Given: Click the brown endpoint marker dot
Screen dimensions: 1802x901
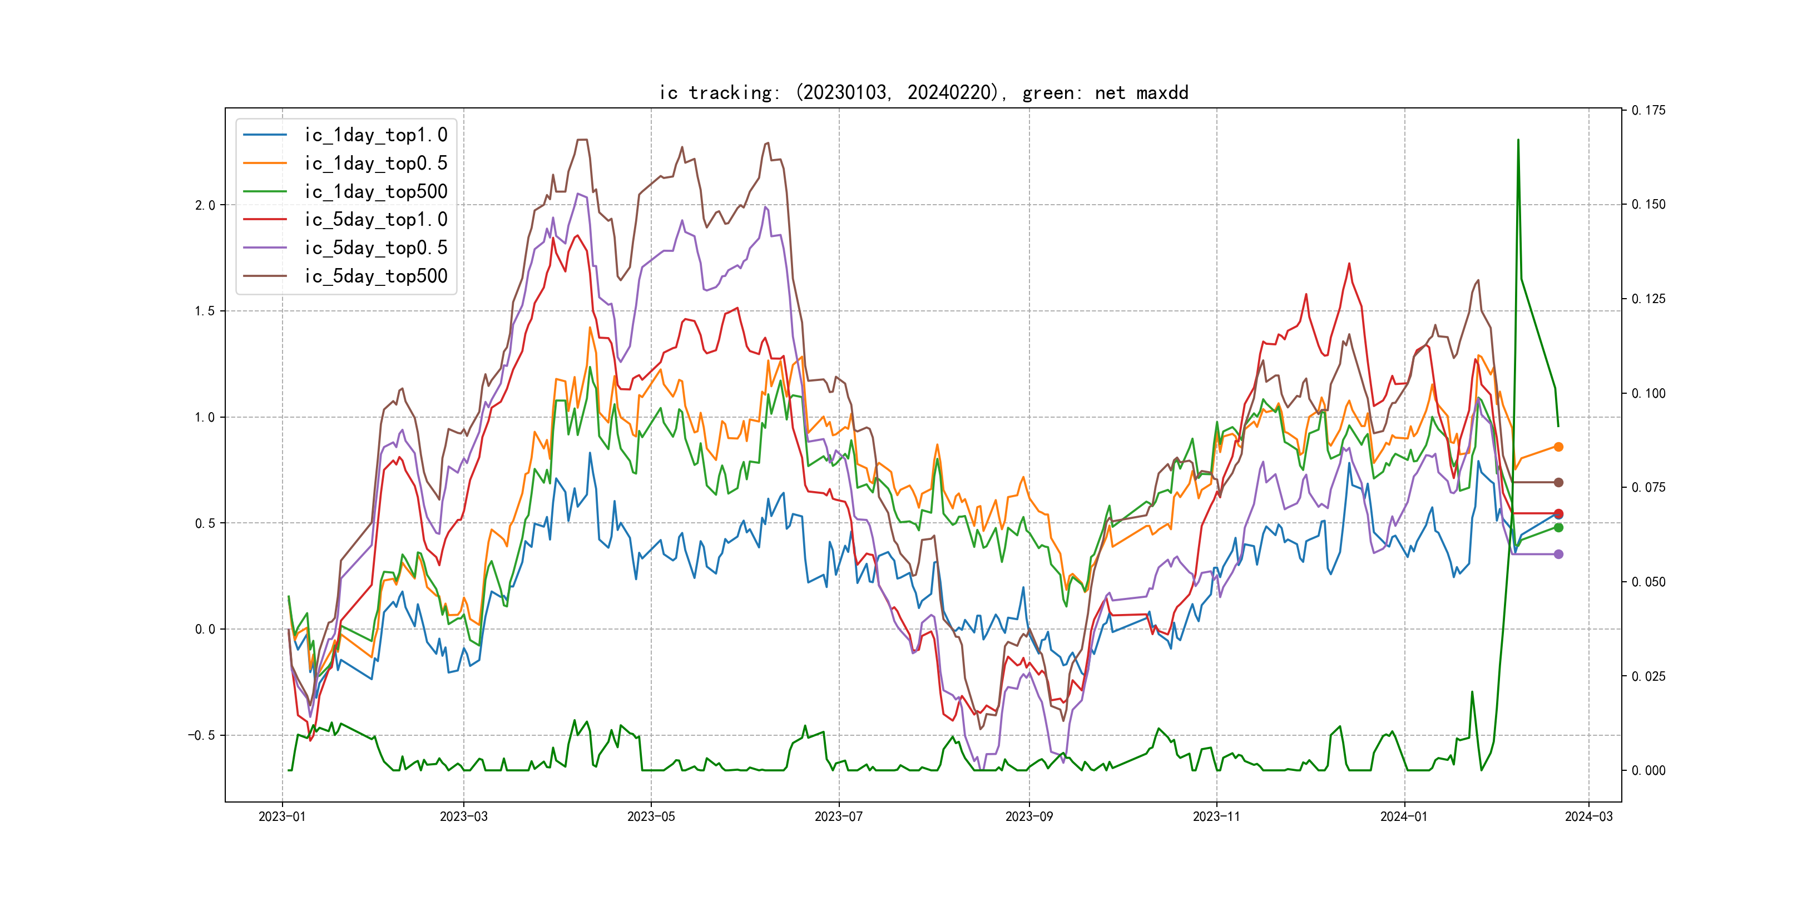Looking at the screenshot, I should pos(1558,483).
